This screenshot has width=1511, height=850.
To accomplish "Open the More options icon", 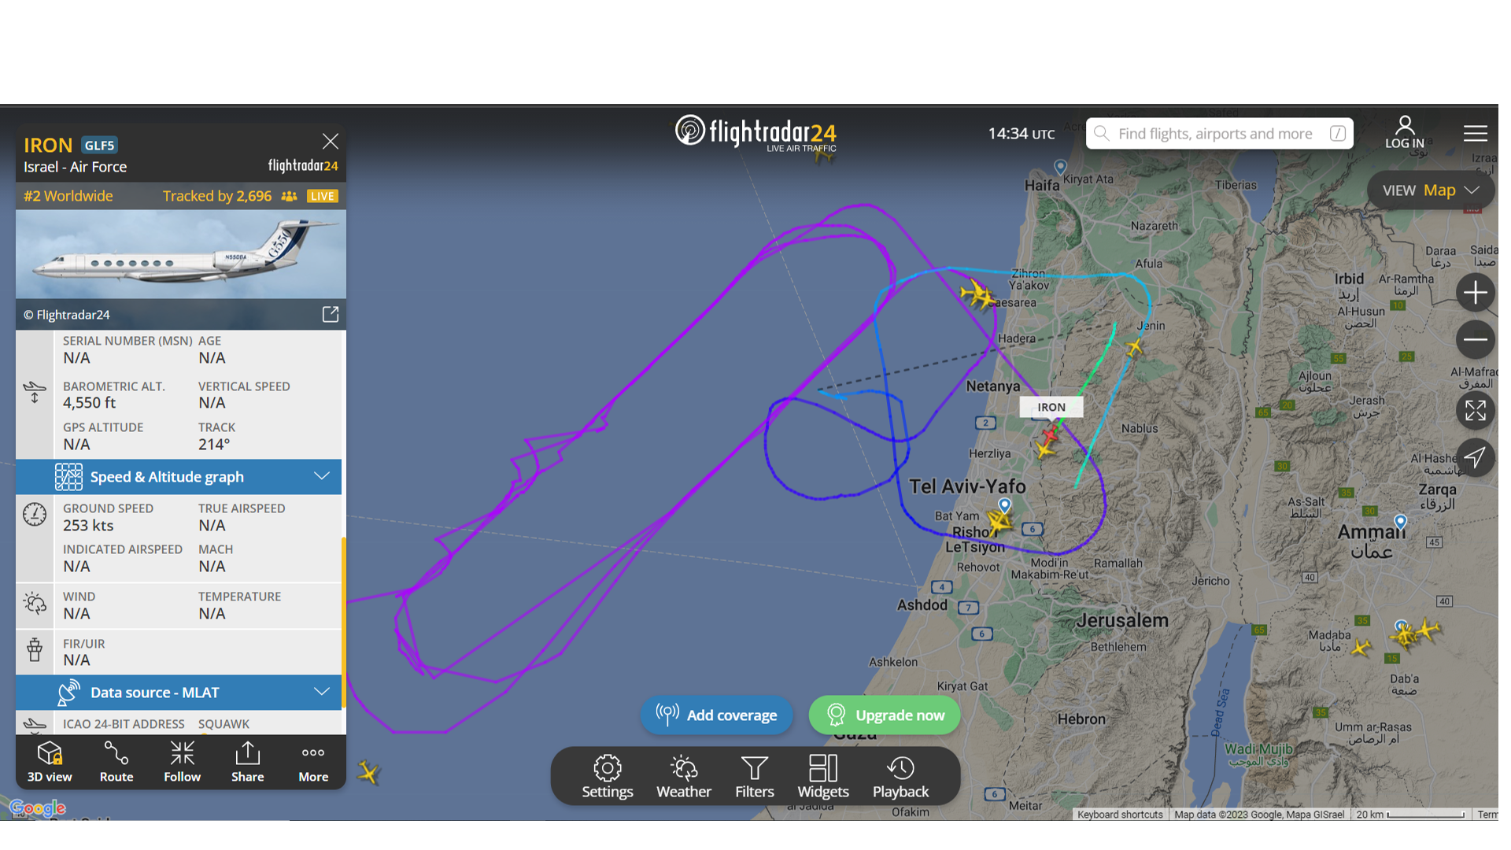I will coord(313,761).
